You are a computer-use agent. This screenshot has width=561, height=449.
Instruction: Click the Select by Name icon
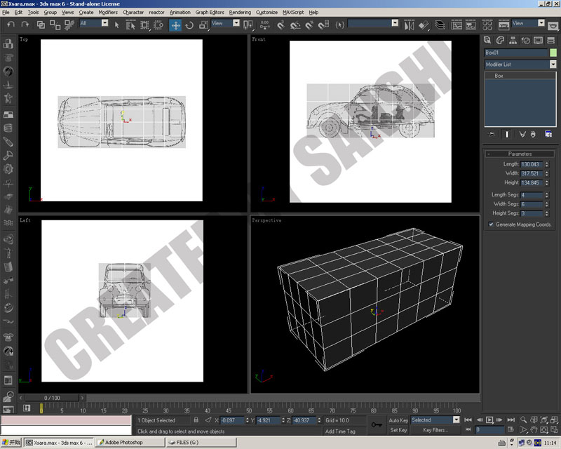click(130, 25)
